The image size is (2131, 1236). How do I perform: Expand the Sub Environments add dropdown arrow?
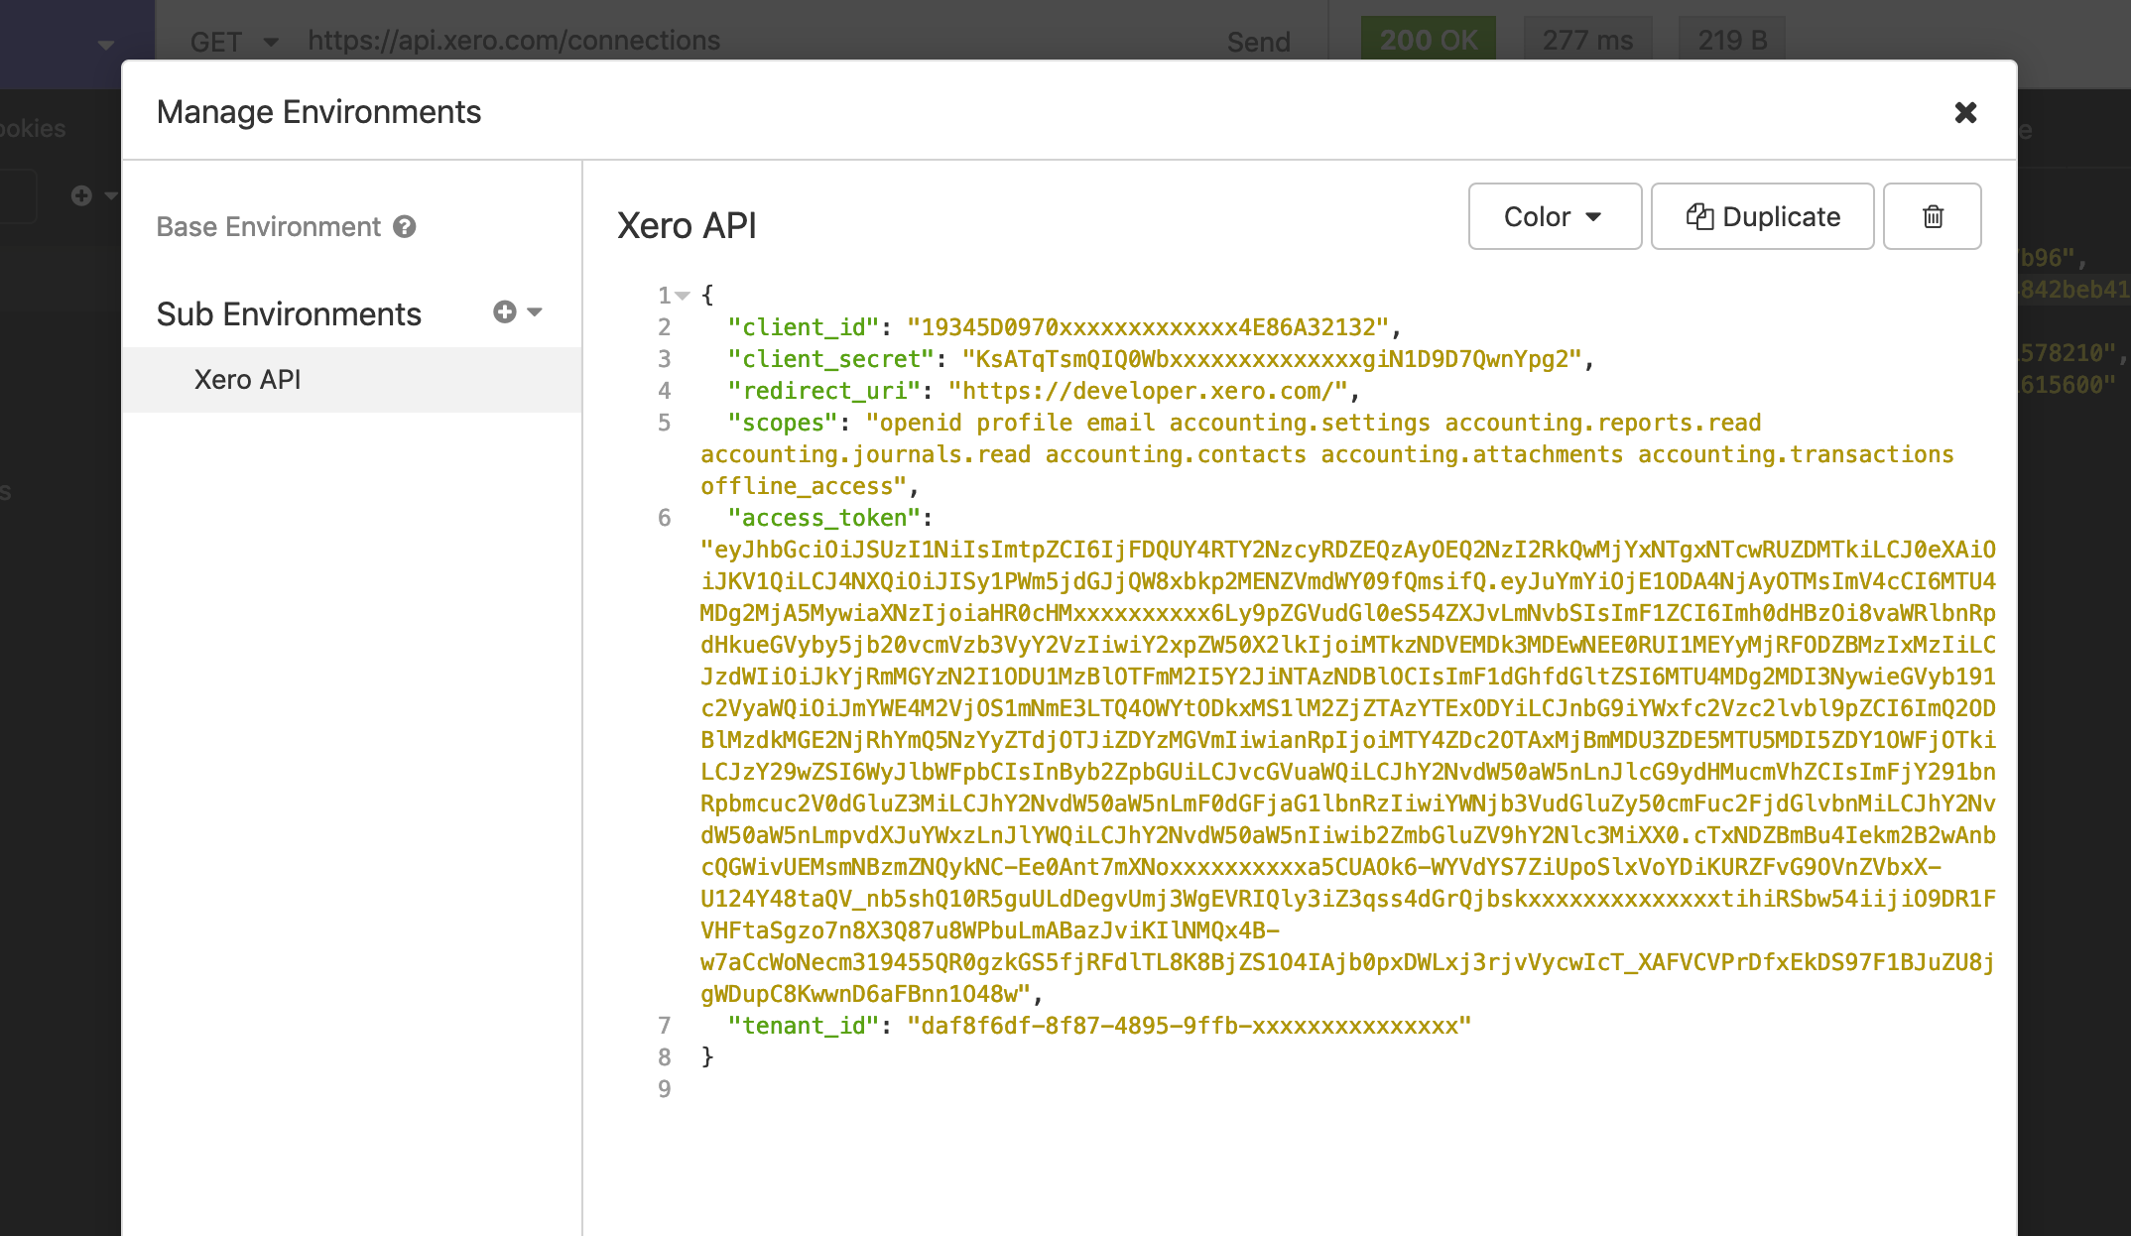[x=535, y=312]
